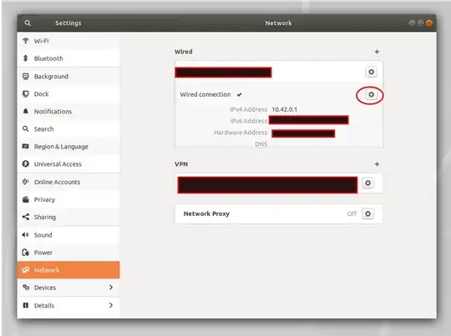
Task: Add a new wired connection plus
Action: [377, 52]
